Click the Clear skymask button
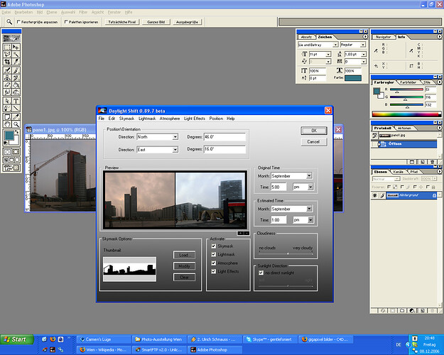444x355 pixels. coord(184,277)
